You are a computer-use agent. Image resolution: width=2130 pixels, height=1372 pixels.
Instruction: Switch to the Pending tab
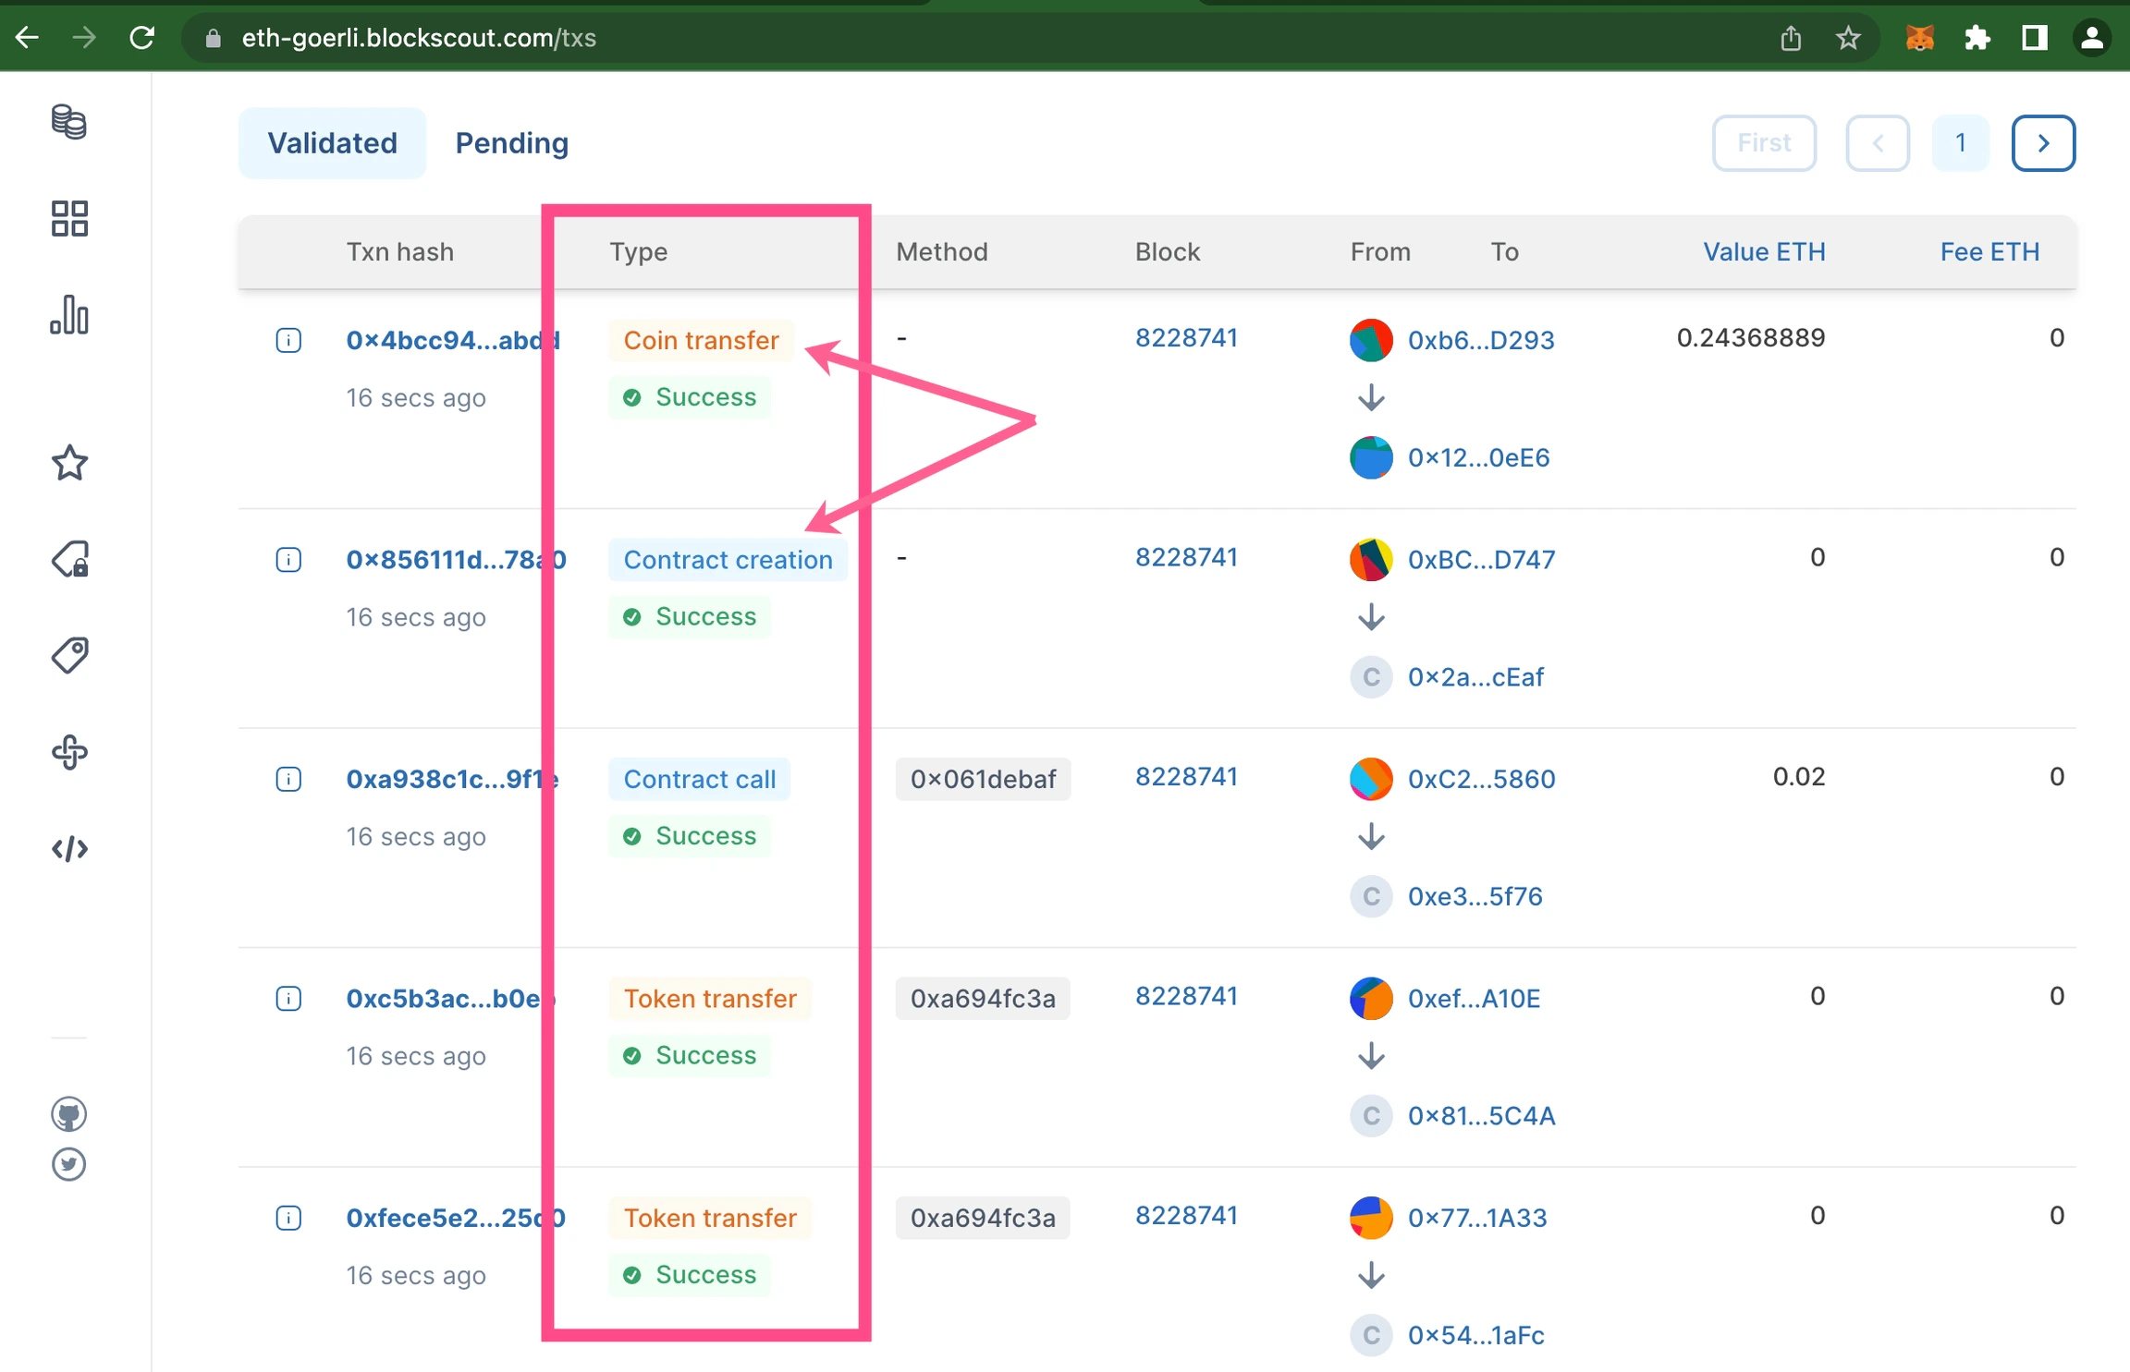pos(511,143)
